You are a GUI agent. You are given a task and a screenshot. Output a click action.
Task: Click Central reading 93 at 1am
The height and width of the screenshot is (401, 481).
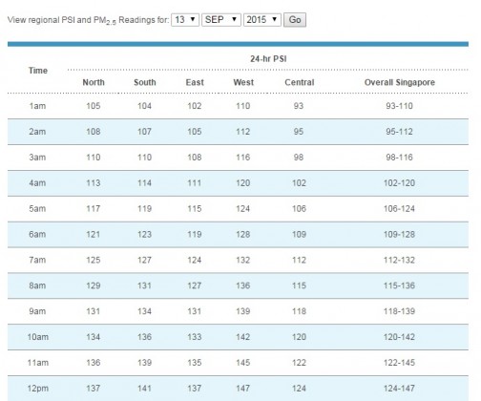coord(299,106)
